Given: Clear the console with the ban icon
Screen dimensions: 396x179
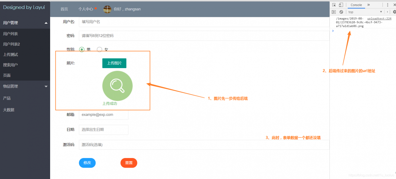Looking at the screenshot, I should [x=341, y=12].
